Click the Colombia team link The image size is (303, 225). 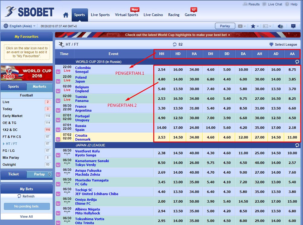83,68
